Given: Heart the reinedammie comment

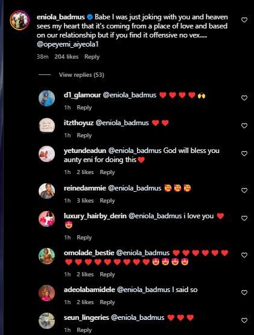Looking at the screenshot, I should 244,190.
